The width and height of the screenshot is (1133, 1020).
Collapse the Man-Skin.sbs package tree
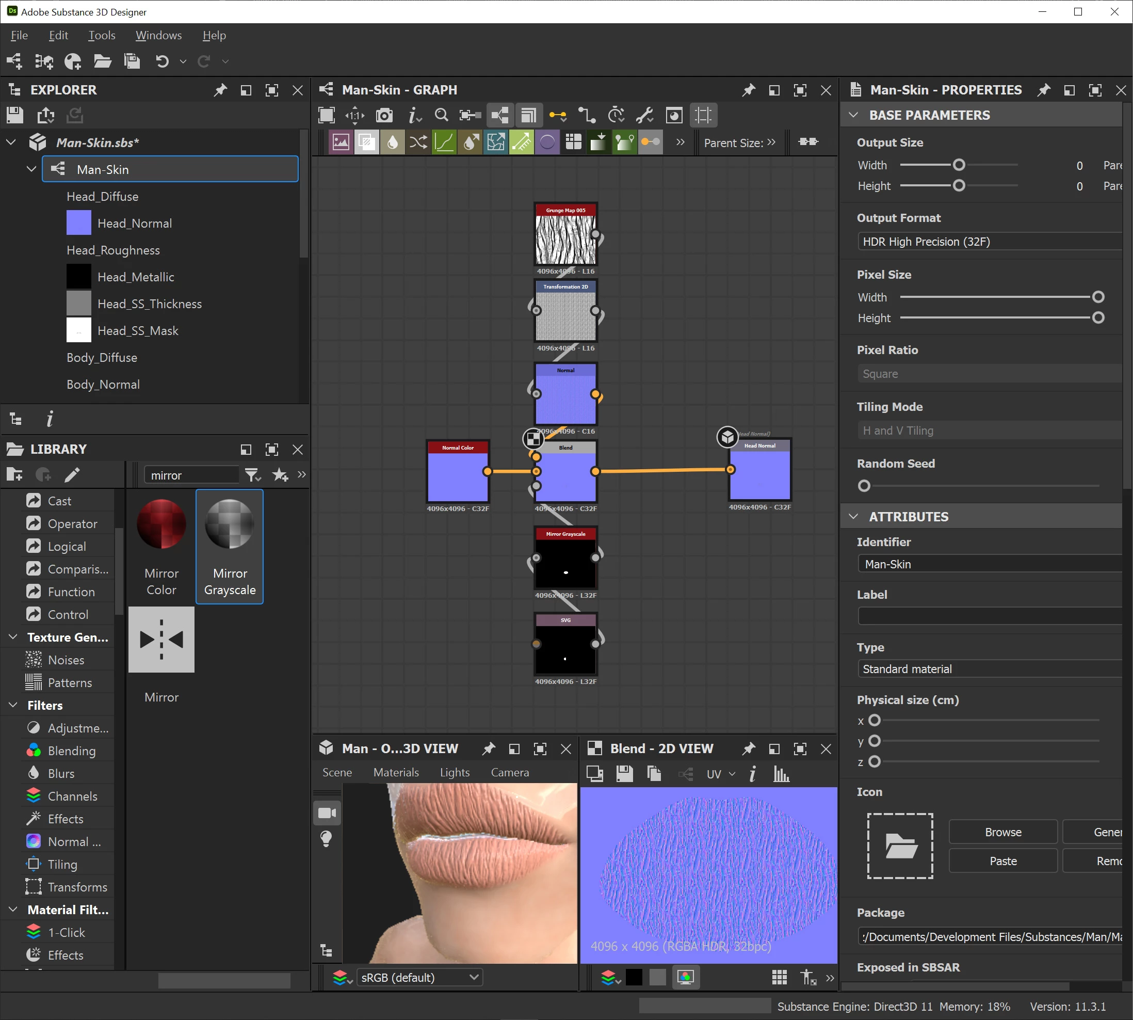click(11, 142)
